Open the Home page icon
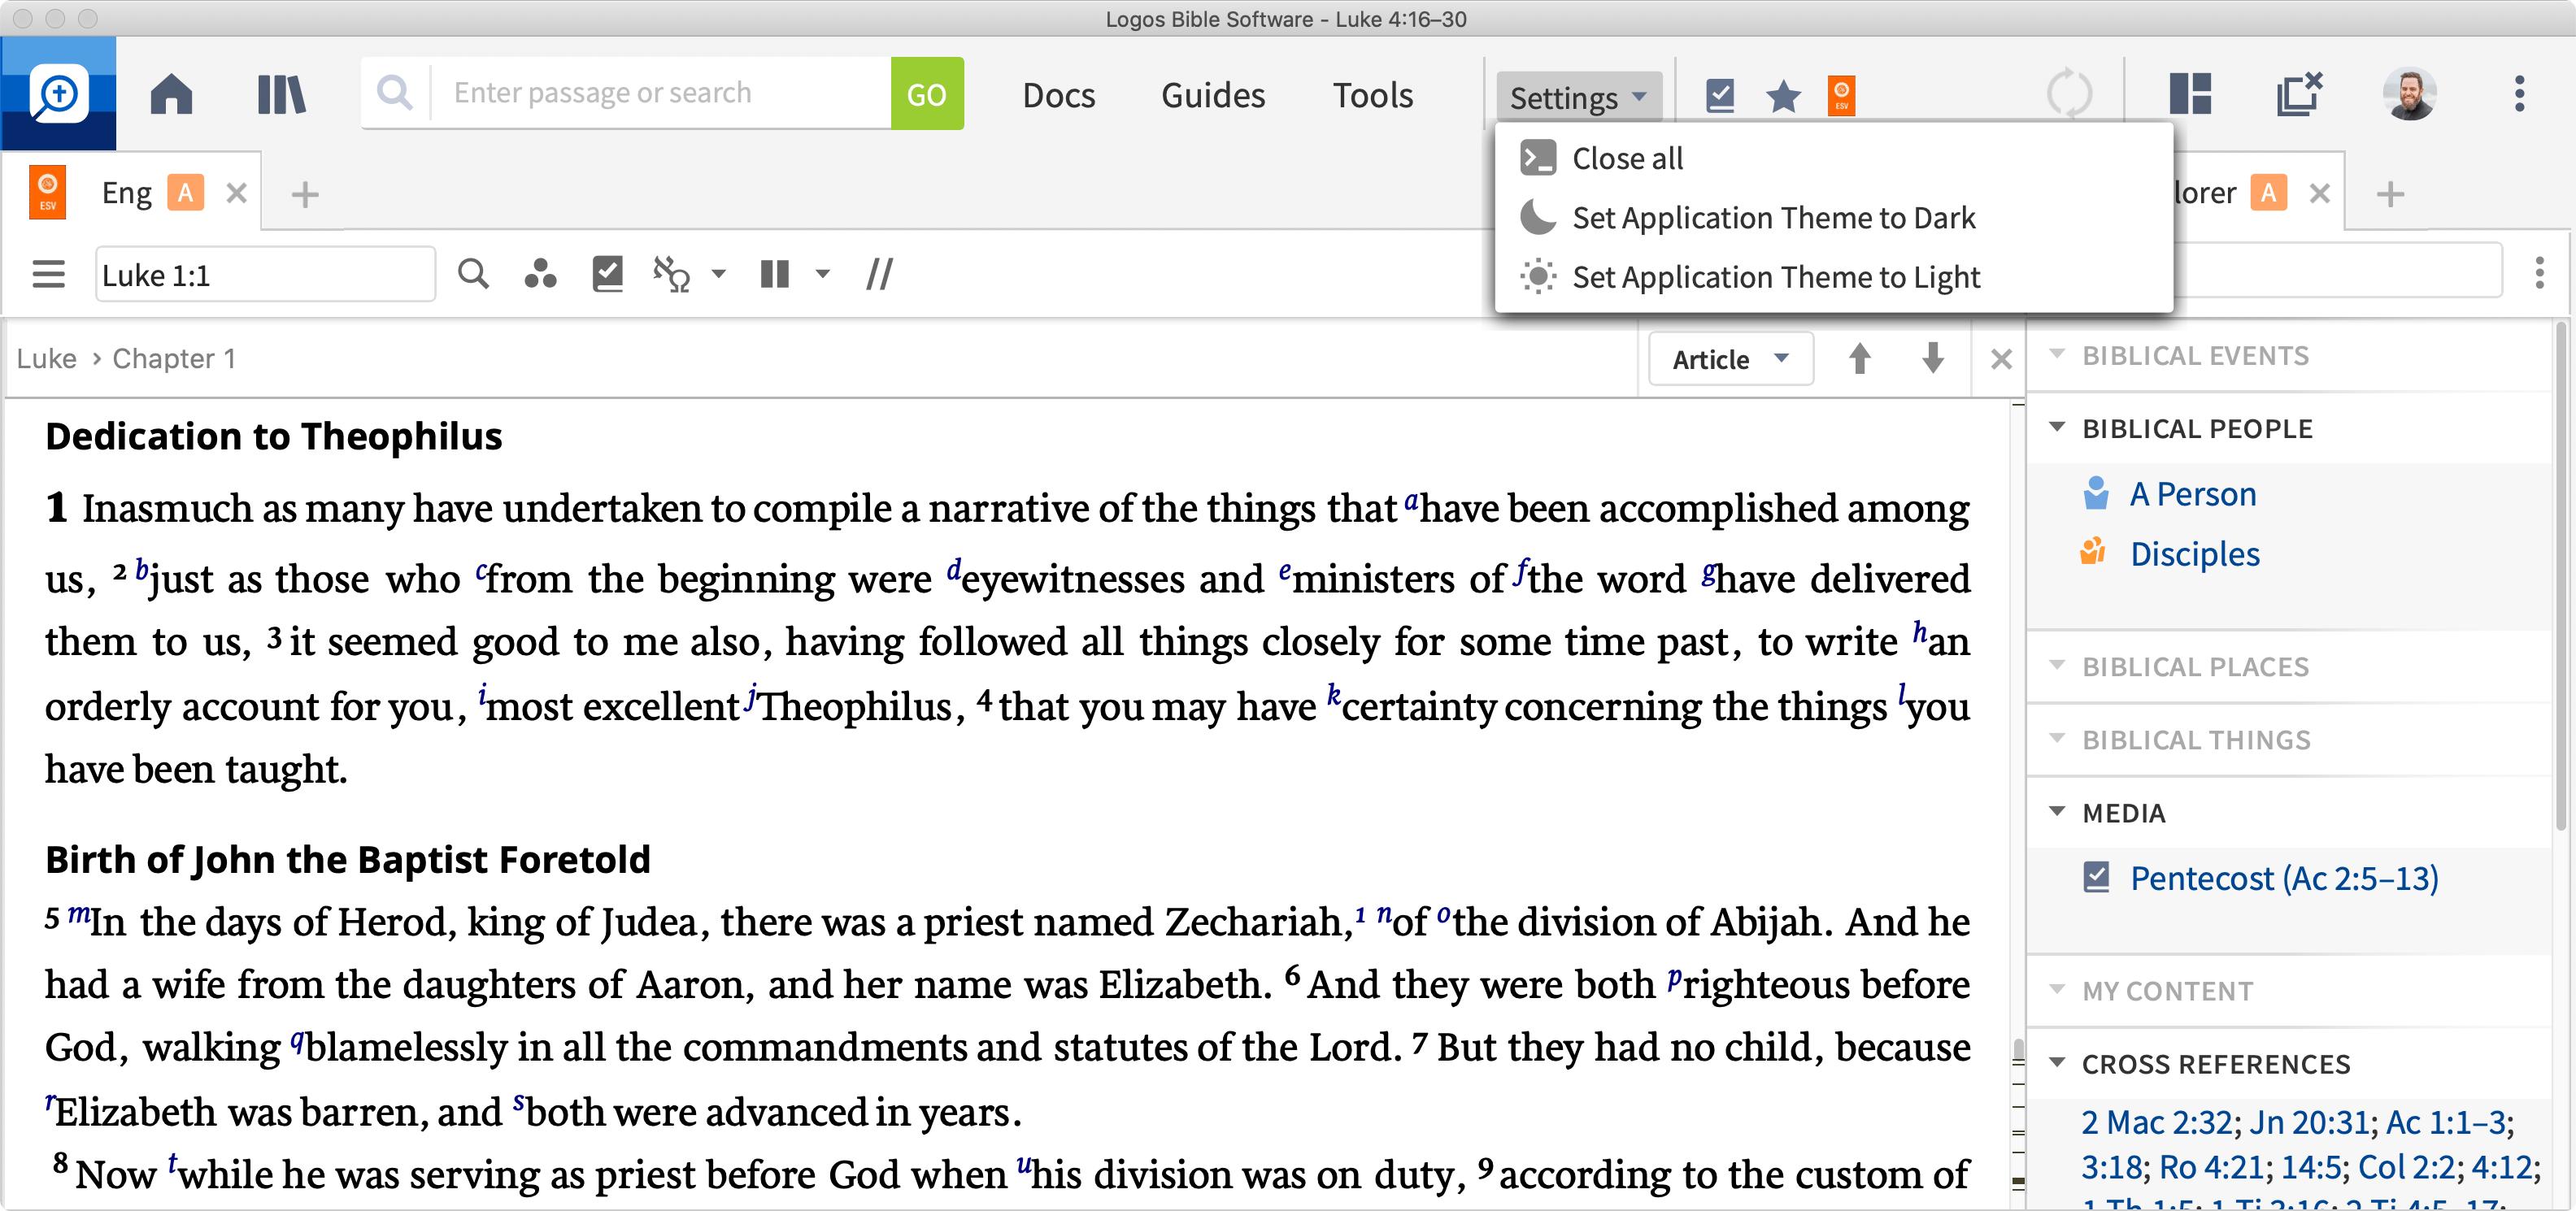 point(171,95)
